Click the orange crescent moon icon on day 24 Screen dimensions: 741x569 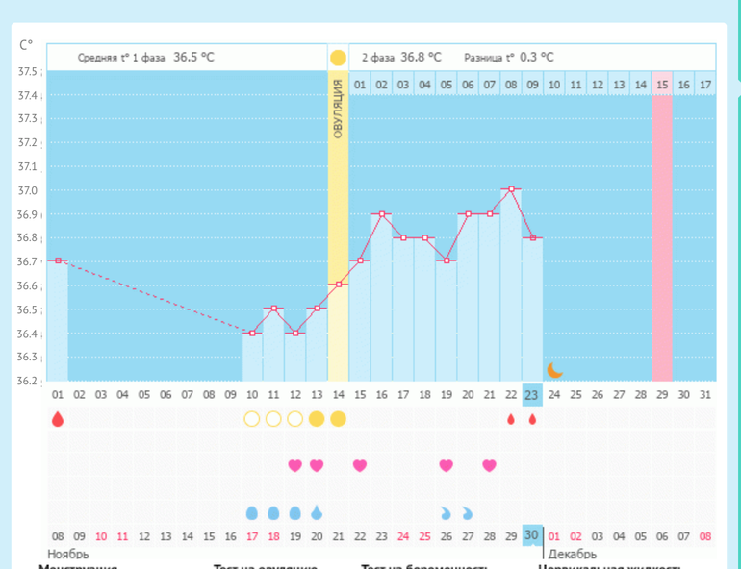(554, 369)
